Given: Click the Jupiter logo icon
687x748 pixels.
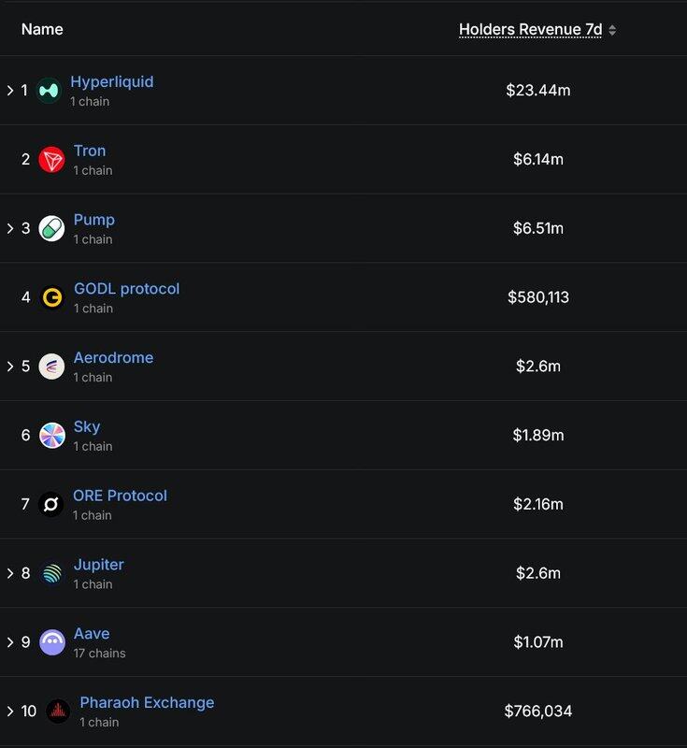Looking at the screenshot, I should [x=52, y=574].
